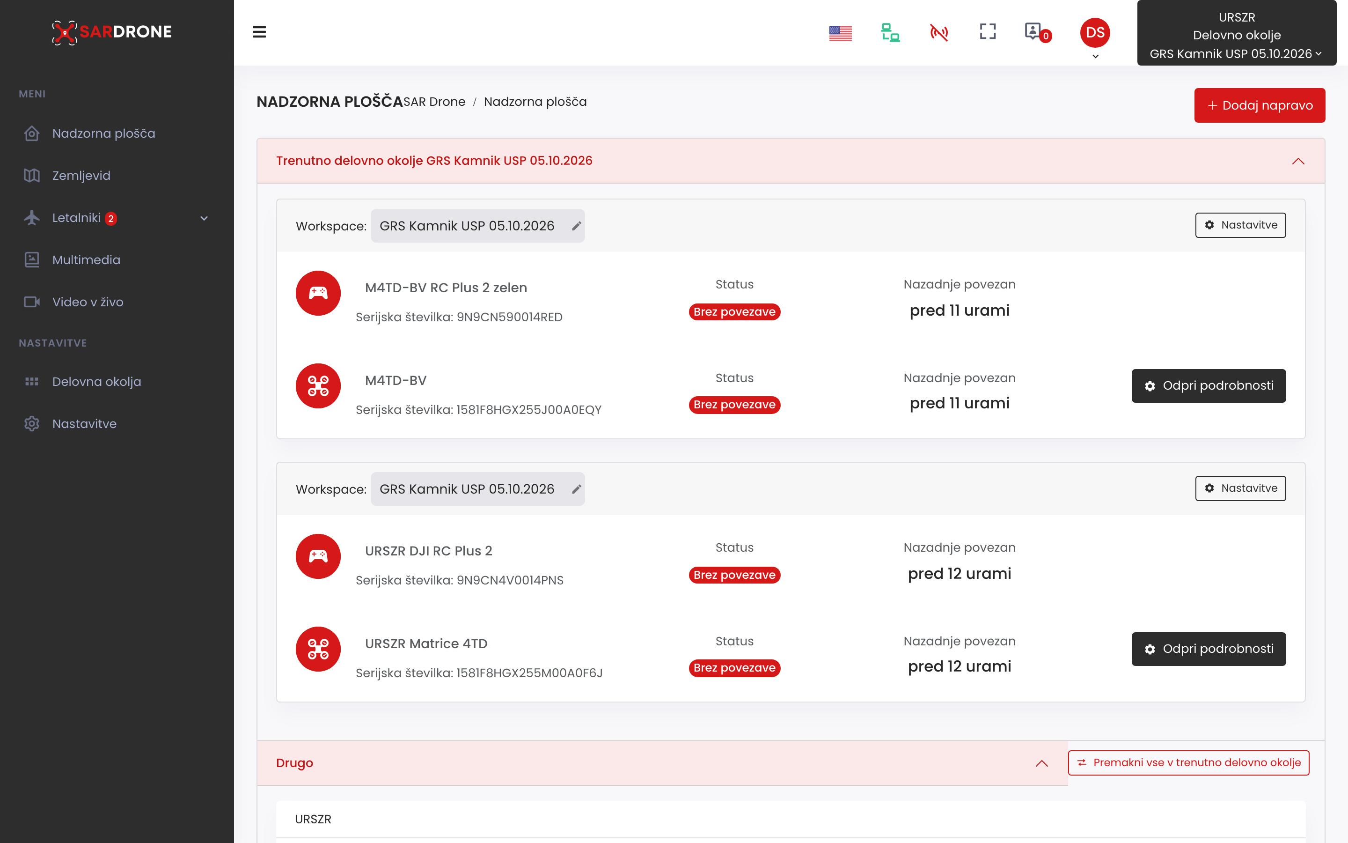Open Delovna okolja settings
The width and height of the screenshot is (1348, 843).
(x=96, y=381)
